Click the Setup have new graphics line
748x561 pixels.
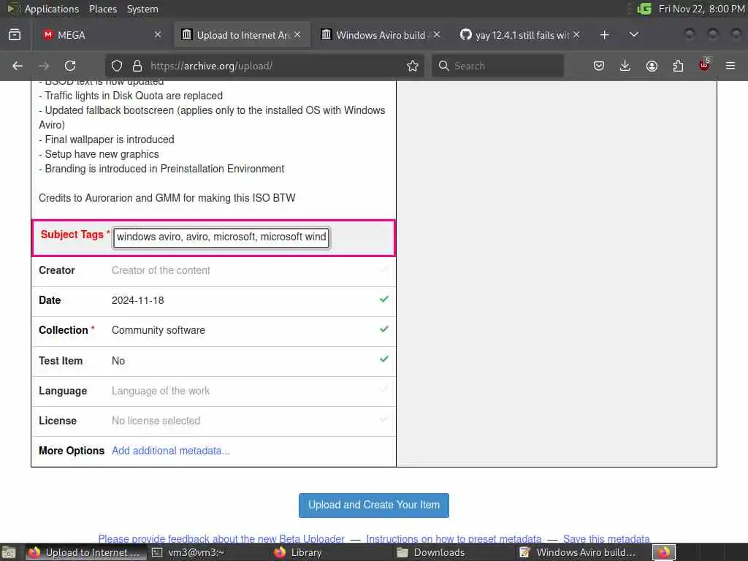[99, 154]
